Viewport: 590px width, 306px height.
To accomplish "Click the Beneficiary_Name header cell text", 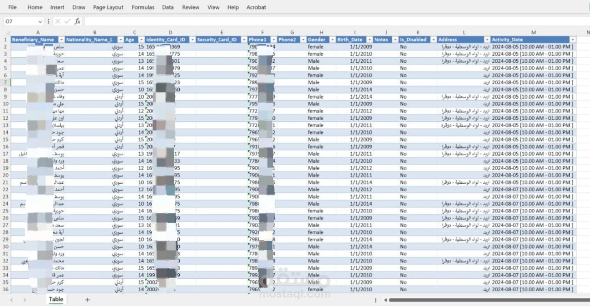I will pos(33,40).
